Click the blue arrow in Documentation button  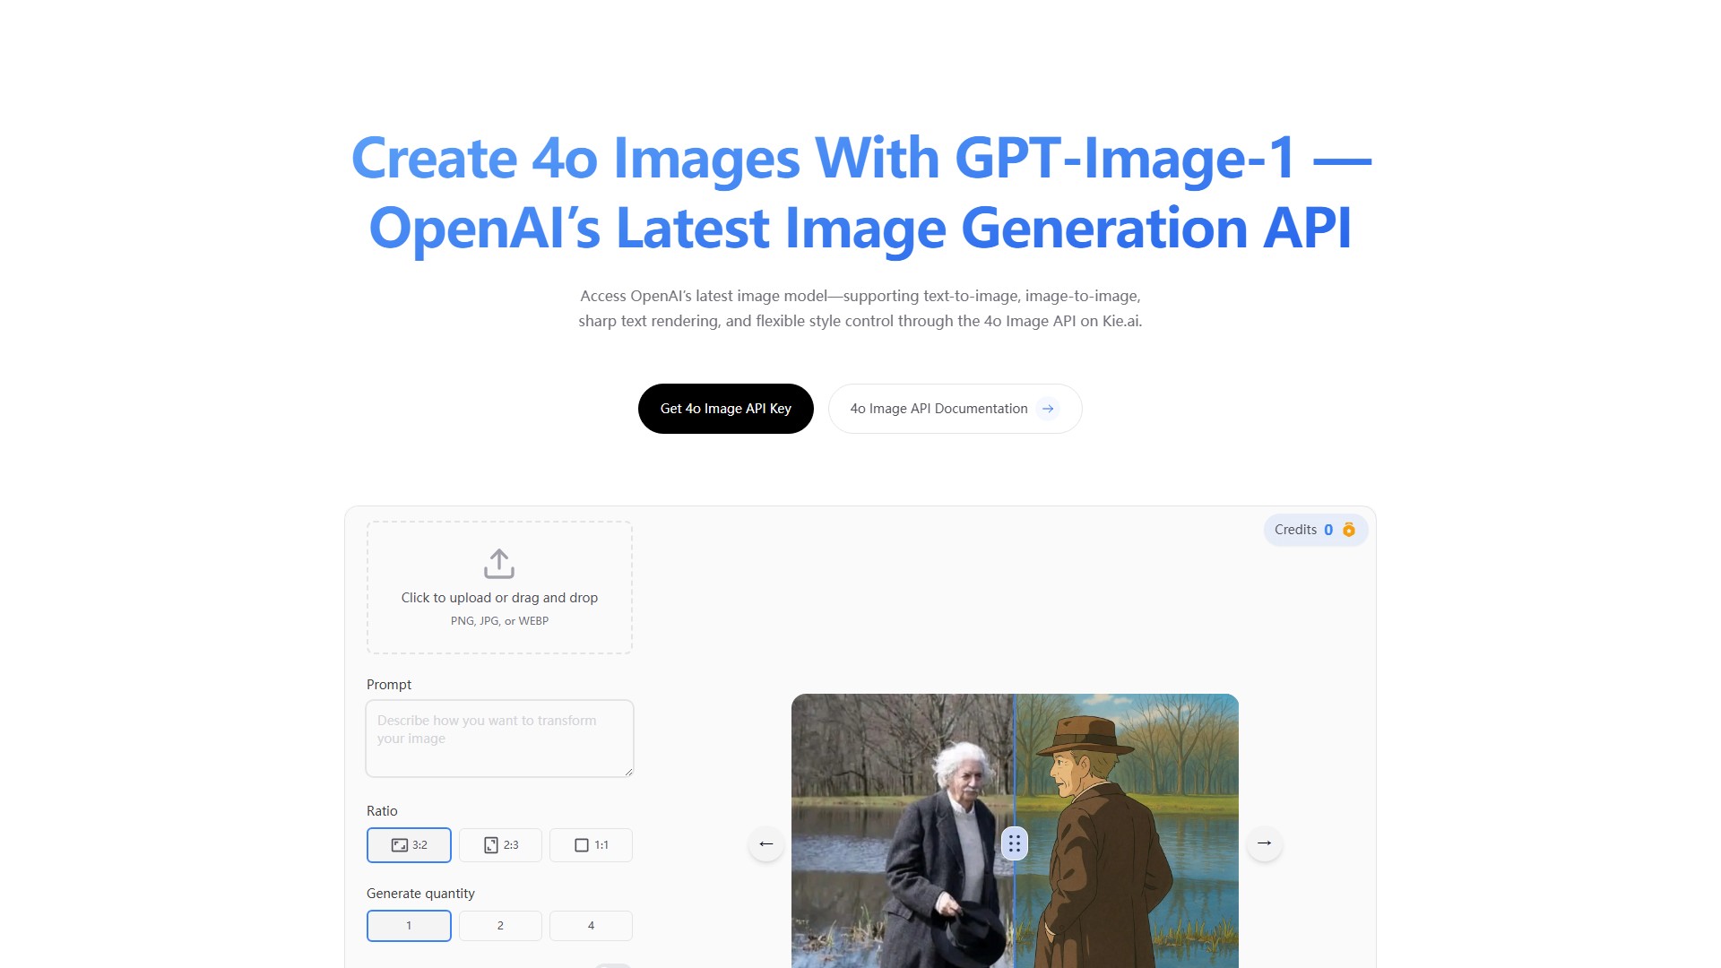pyautogui.click(x=1048, y=409)
